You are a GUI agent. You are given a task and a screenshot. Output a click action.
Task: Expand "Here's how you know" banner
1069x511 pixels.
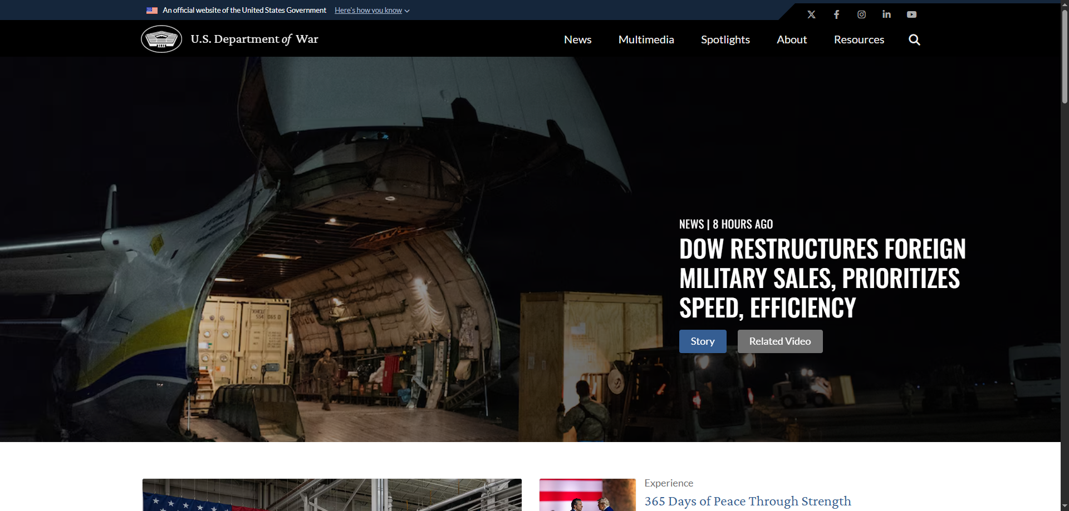point(372,11)
